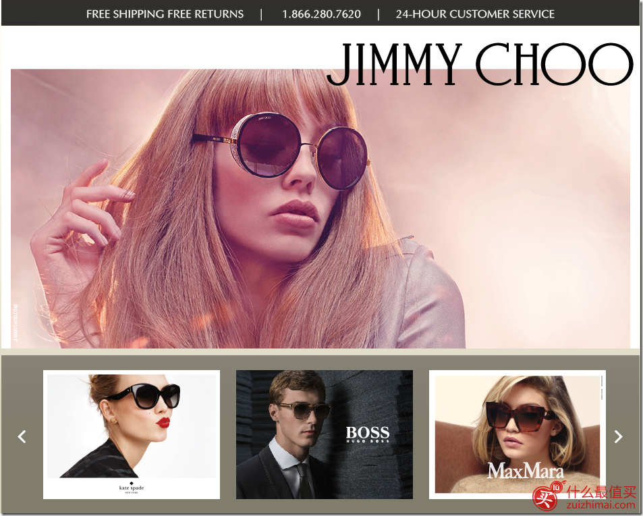Image resolution: width=643 pixels, height=516 pixels.
Task: Open the Hugo Boss sunglasses thumbnail
Action: tap(325, 434)
